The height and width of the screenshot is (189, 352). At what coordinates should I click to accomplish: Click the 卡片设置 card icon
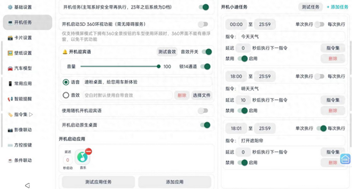(x=10, y=38)
